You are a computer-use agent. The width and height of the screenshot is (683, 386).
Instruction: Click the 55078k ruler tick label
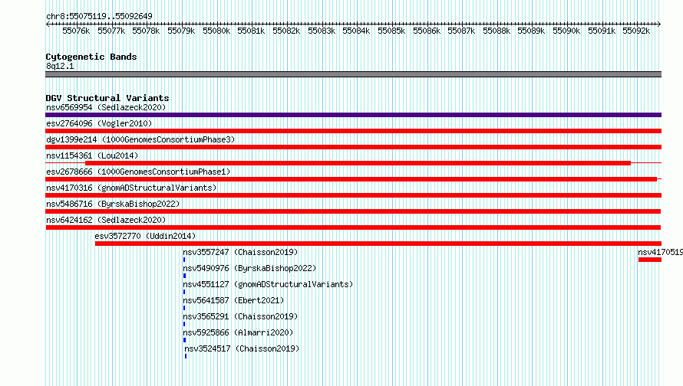point(146,31)
